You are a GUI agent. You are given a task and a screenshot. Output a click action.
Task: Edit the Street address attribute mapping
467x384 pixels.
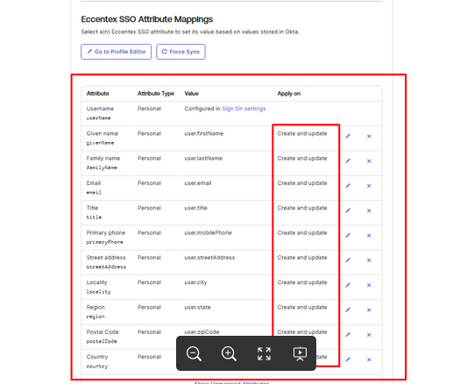tap(348, 260)
